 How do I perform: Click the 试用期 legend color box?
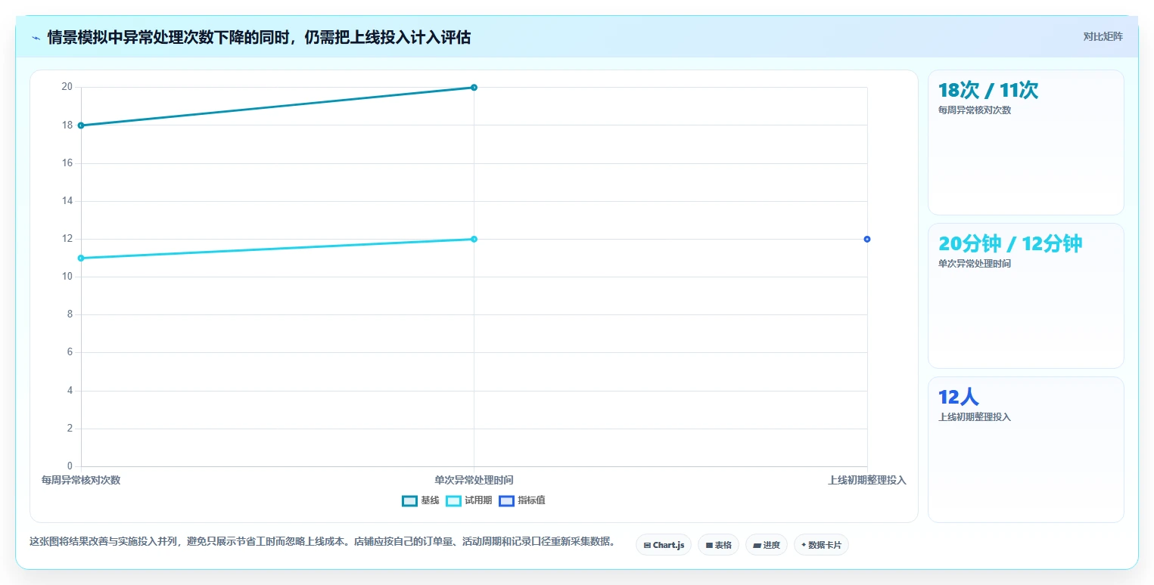tap(453, 500)
